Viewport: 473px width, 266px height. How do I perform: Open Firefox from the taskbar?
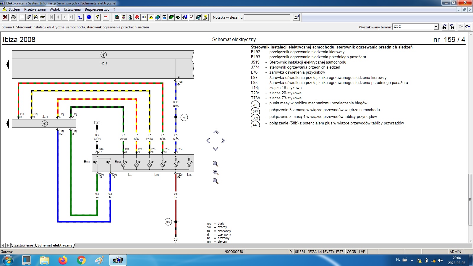coord(63,260)
